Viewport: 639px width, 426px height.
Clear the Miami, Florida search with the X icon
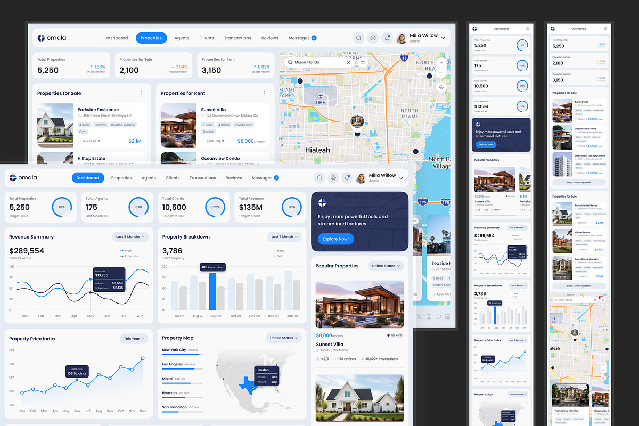tap(349, 62)
